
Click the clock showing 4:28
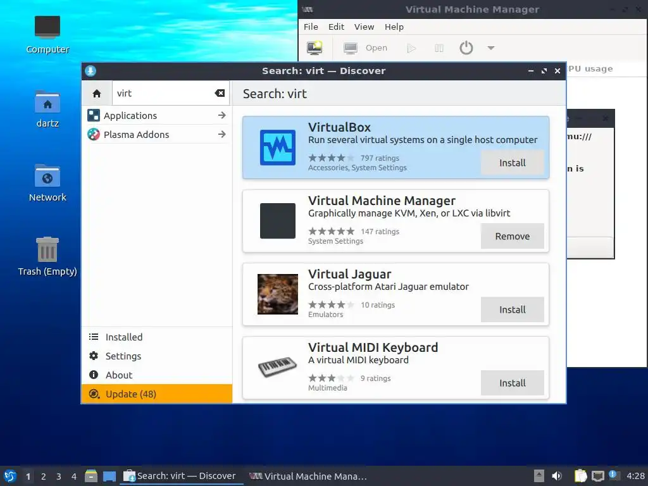tap(635, 476)
